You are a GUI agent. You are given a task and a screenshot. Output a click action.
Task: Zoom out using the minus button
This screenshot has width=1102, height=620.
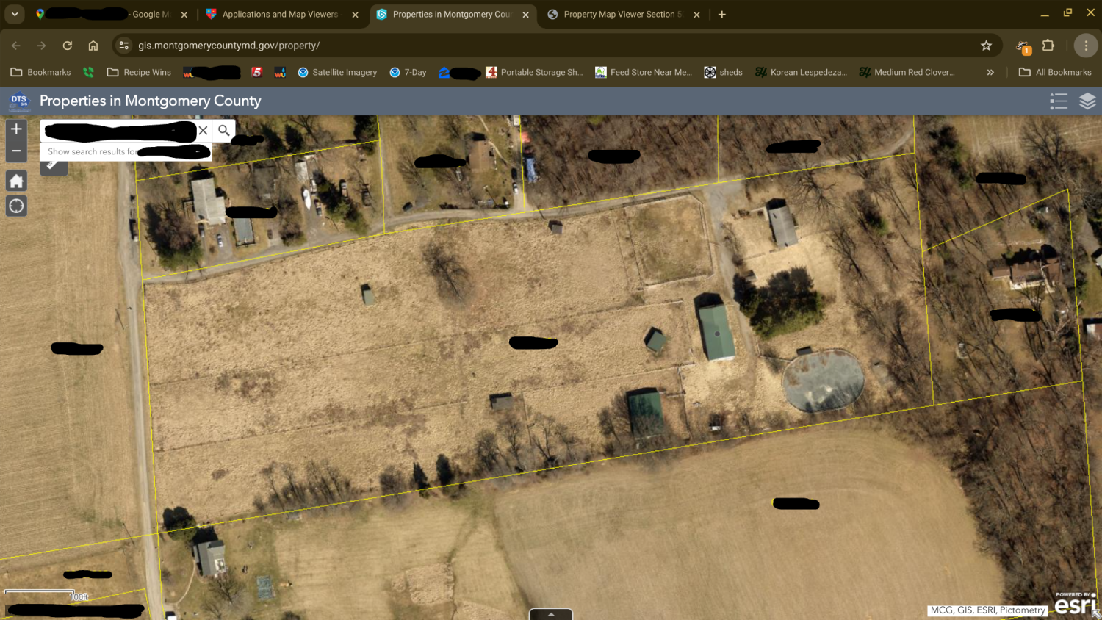click(x=15, y=151)
